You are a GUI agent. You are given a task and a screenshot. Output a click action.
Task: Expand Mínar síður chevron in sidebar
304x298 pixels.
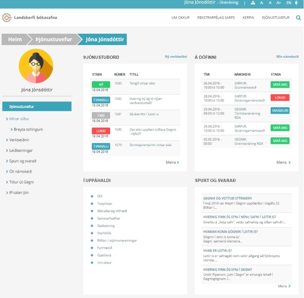[x=7, y=119]
